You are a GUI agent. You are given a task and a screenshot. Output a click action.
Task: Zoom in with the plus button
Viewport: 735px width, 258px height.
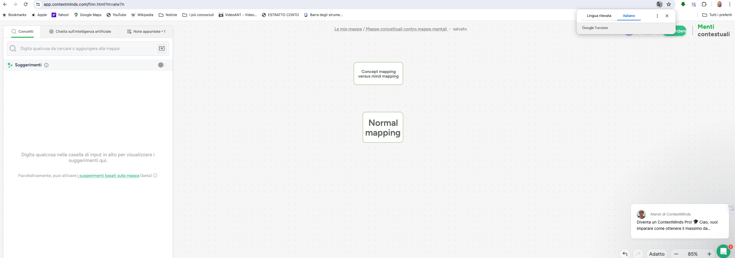709,254
